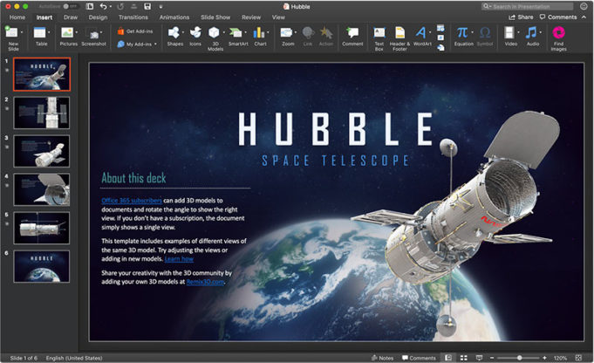Image resolution: width=594 pixels, height=363 pixels.
Task: Toggle the Notes pane
Action: (x=382, y=358)
